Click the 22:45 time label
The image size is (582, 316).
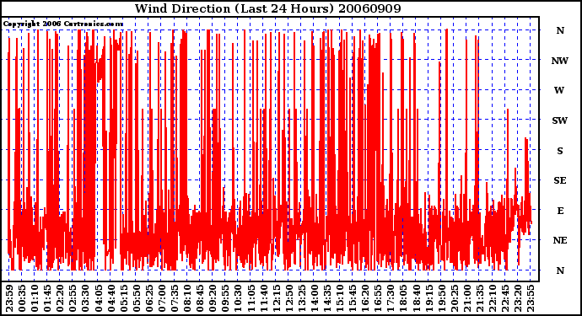(x=505, y=298)
